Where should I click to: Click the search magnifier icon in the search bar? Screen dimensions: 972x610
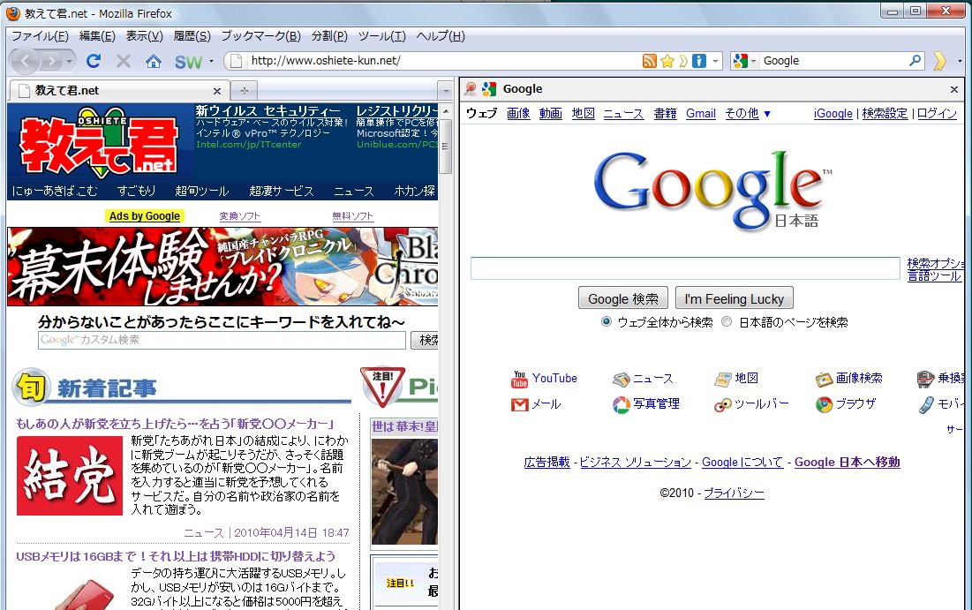[x=915, y=60]
